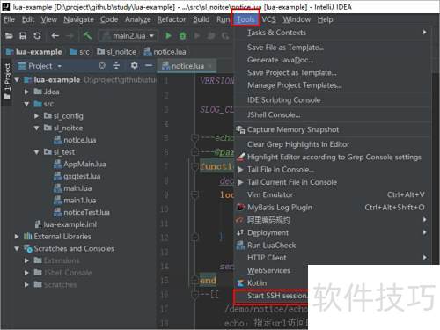Run main2.lua with green play icon
The width and height of the screenshot is (440, 330).
(168, 36)
